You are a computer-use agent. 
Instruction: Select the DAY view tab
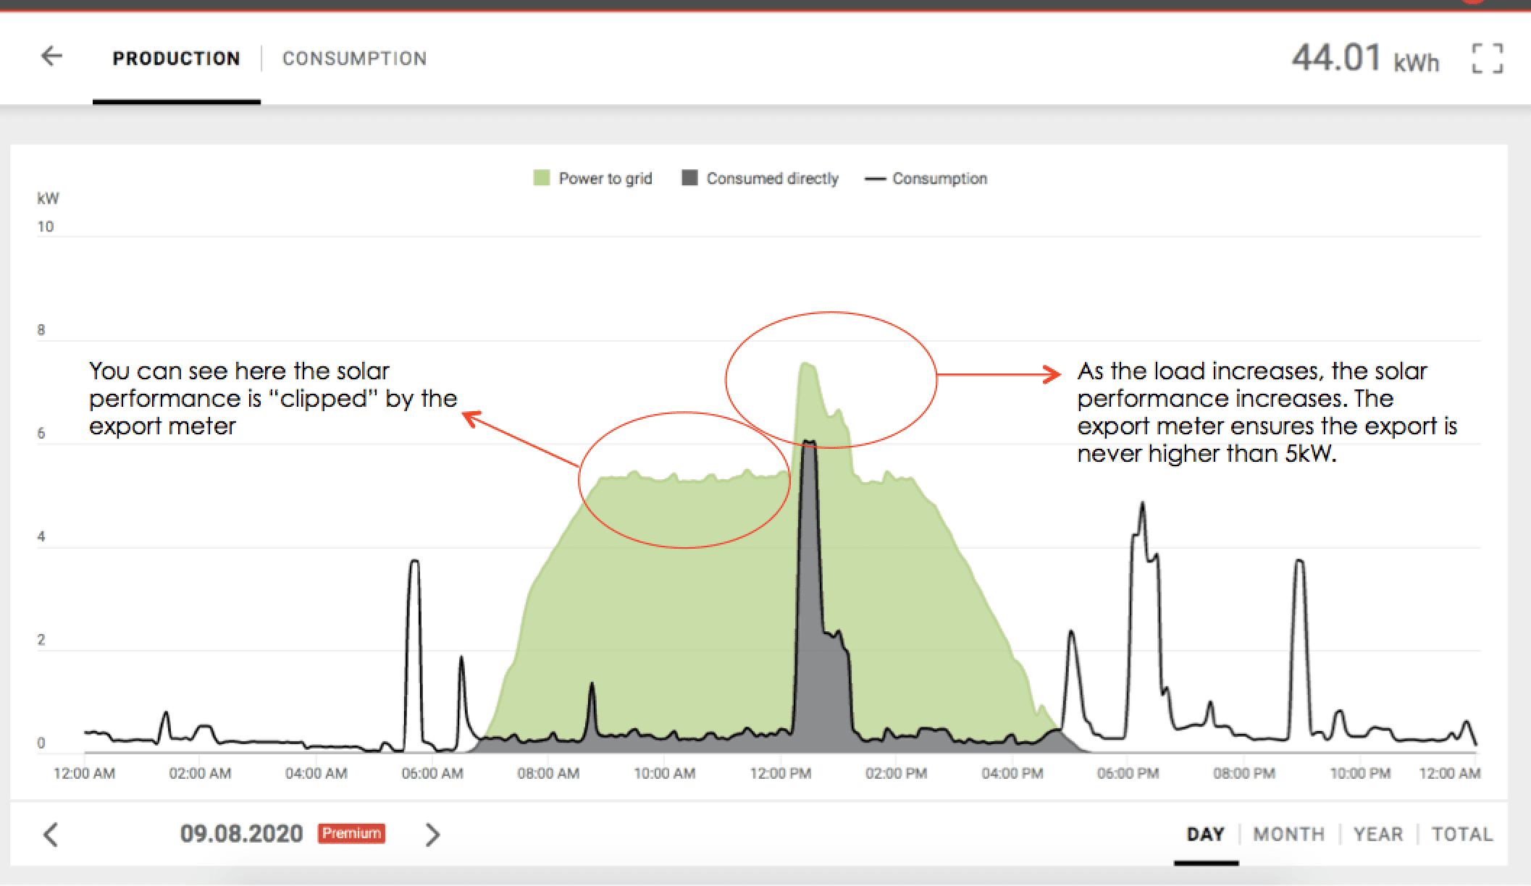1206,835
